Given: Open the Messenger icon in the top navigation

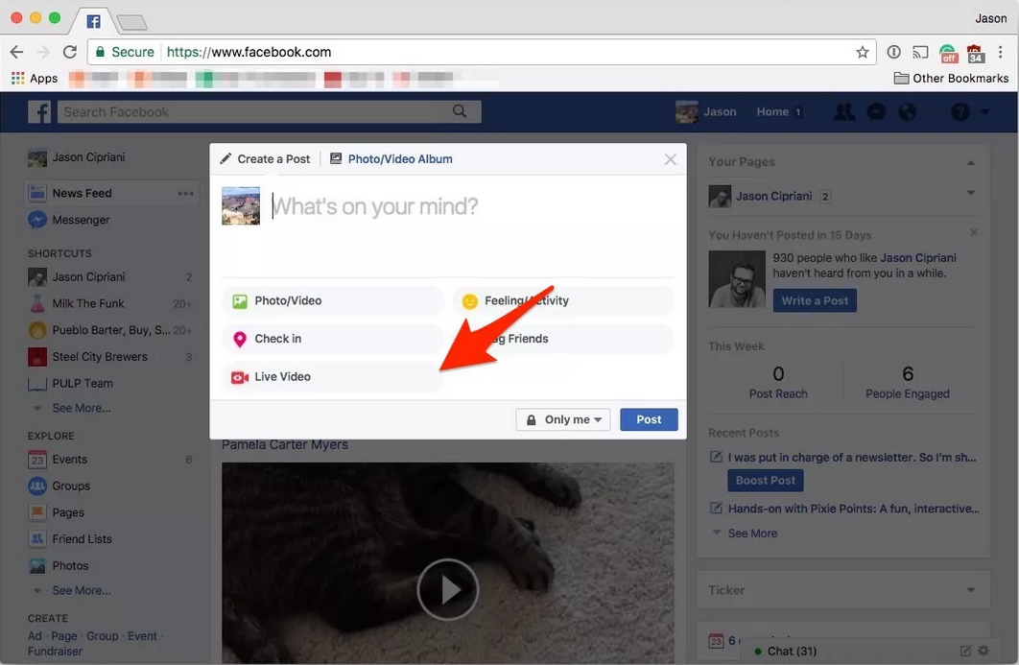Looking at the screenshot, I should coord(876,111).
